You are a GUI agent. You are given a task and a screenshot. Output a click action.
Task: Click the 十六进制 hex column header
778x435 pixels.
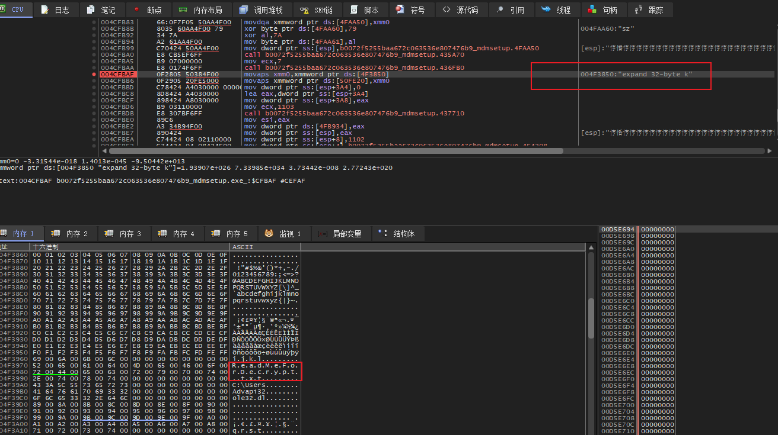(x=129, y=246)
